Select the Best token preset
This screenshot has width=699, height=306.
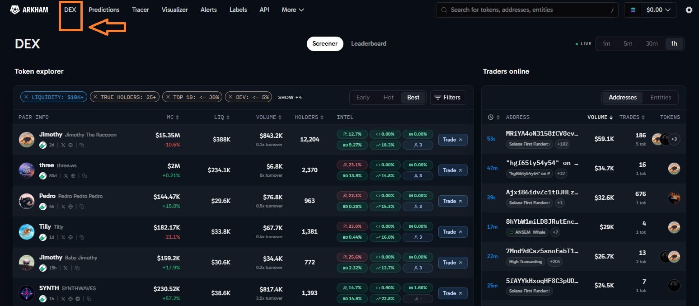pos(413,97)
